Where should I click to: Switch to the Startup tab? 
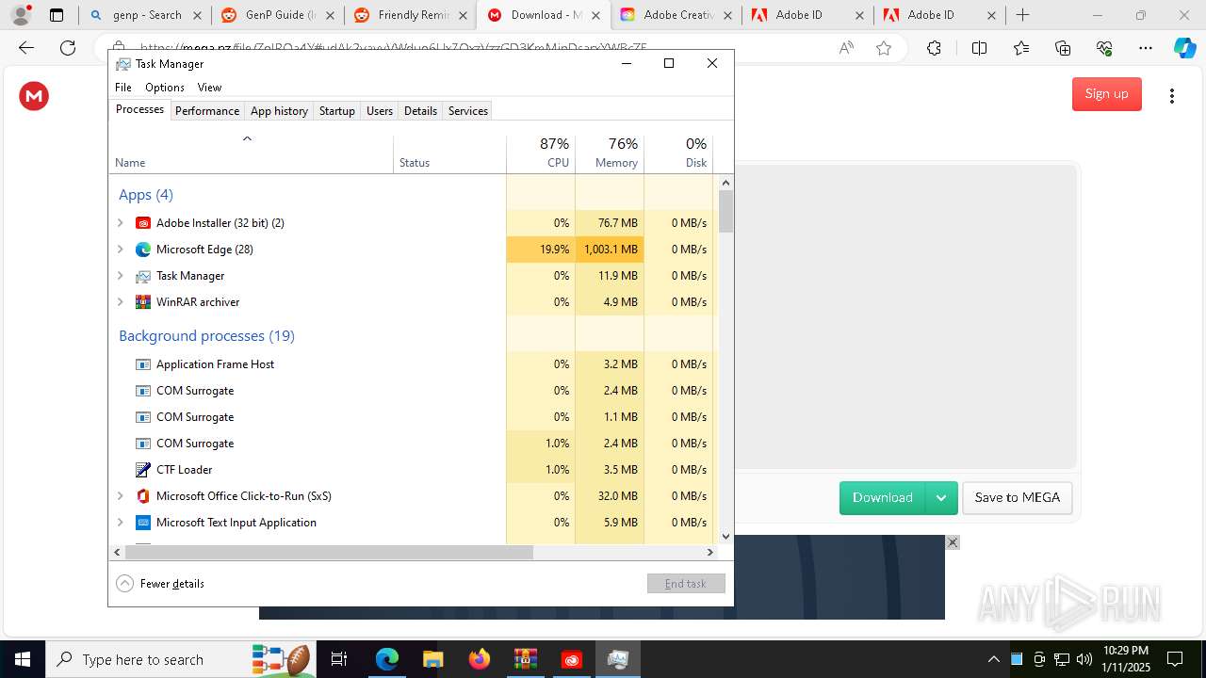coord(336,111)
